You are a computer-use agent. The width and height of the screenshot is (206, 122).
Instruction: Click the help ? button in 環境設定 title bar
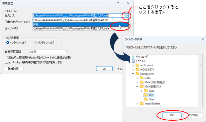(118, 3)
